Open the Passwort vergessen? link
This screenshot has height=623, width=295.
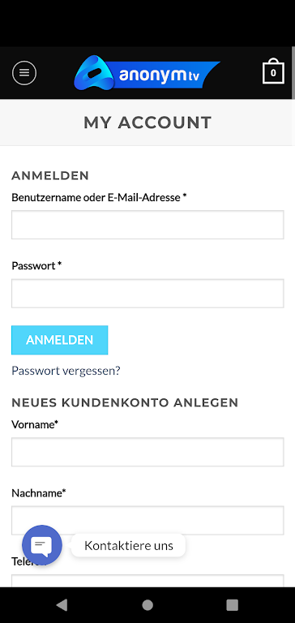66,371
